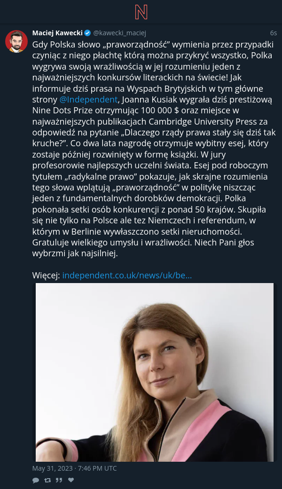
Task: Click the heart likes icon
Action: pyautogui.click(x=71, y=480)
